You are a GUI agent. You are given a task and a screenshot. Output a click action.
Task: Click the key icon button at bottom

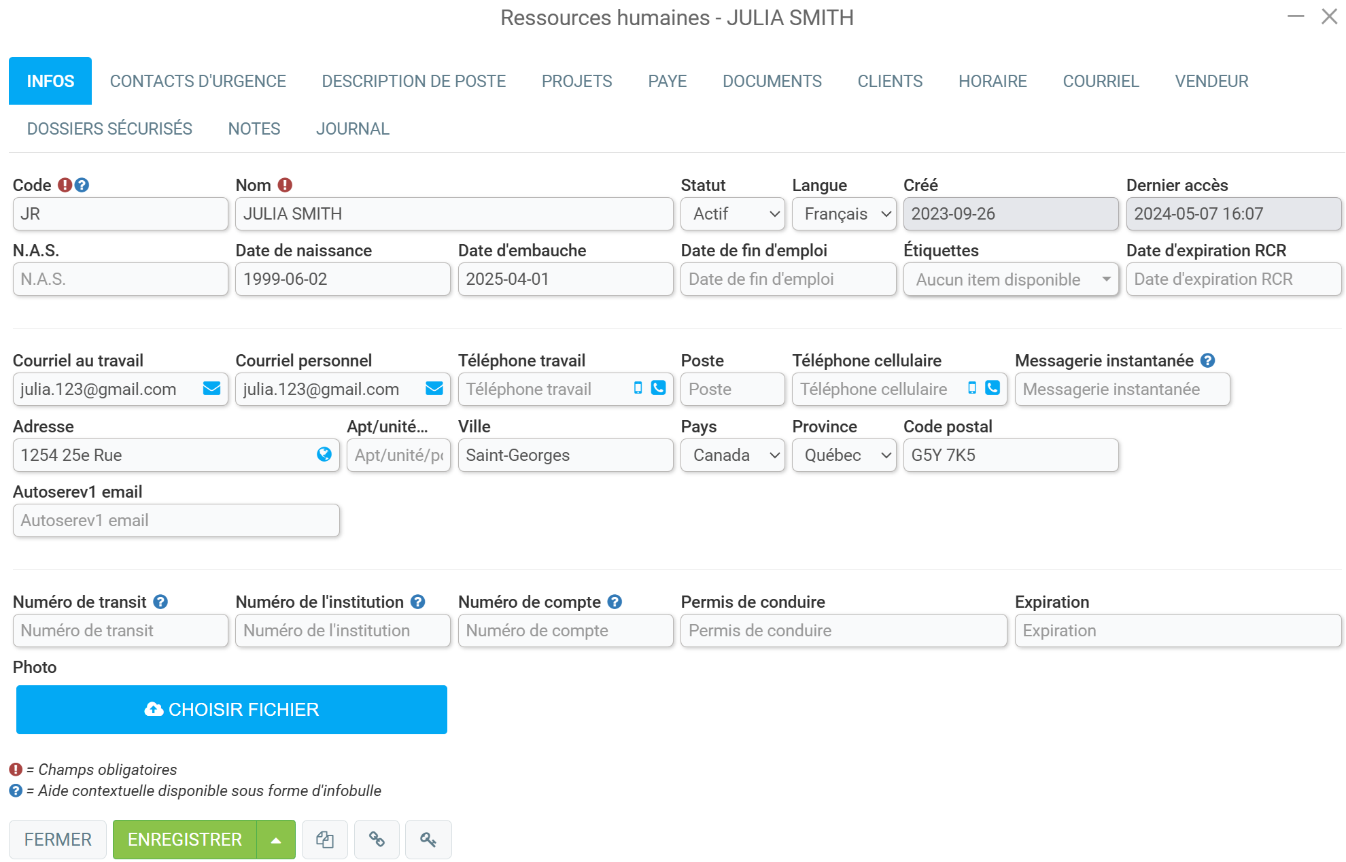pos(428,840)
